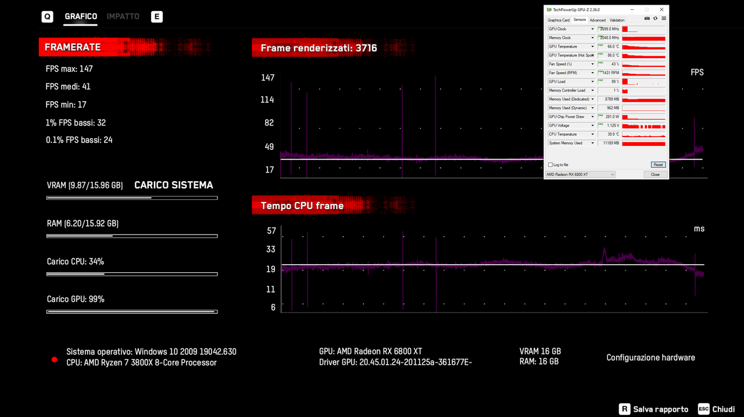Click the FRAMERATE header
The height and width of the screenshot is (417, 744).
pos(73,48)
